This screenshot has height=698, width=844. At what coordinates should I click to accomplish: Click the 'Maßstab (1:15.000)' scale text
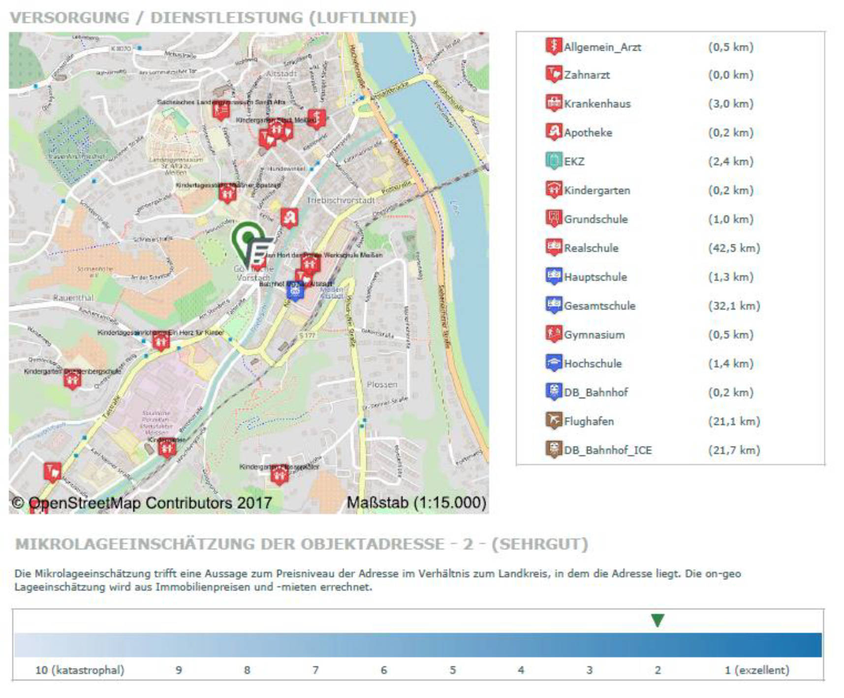tap(416, 503)
